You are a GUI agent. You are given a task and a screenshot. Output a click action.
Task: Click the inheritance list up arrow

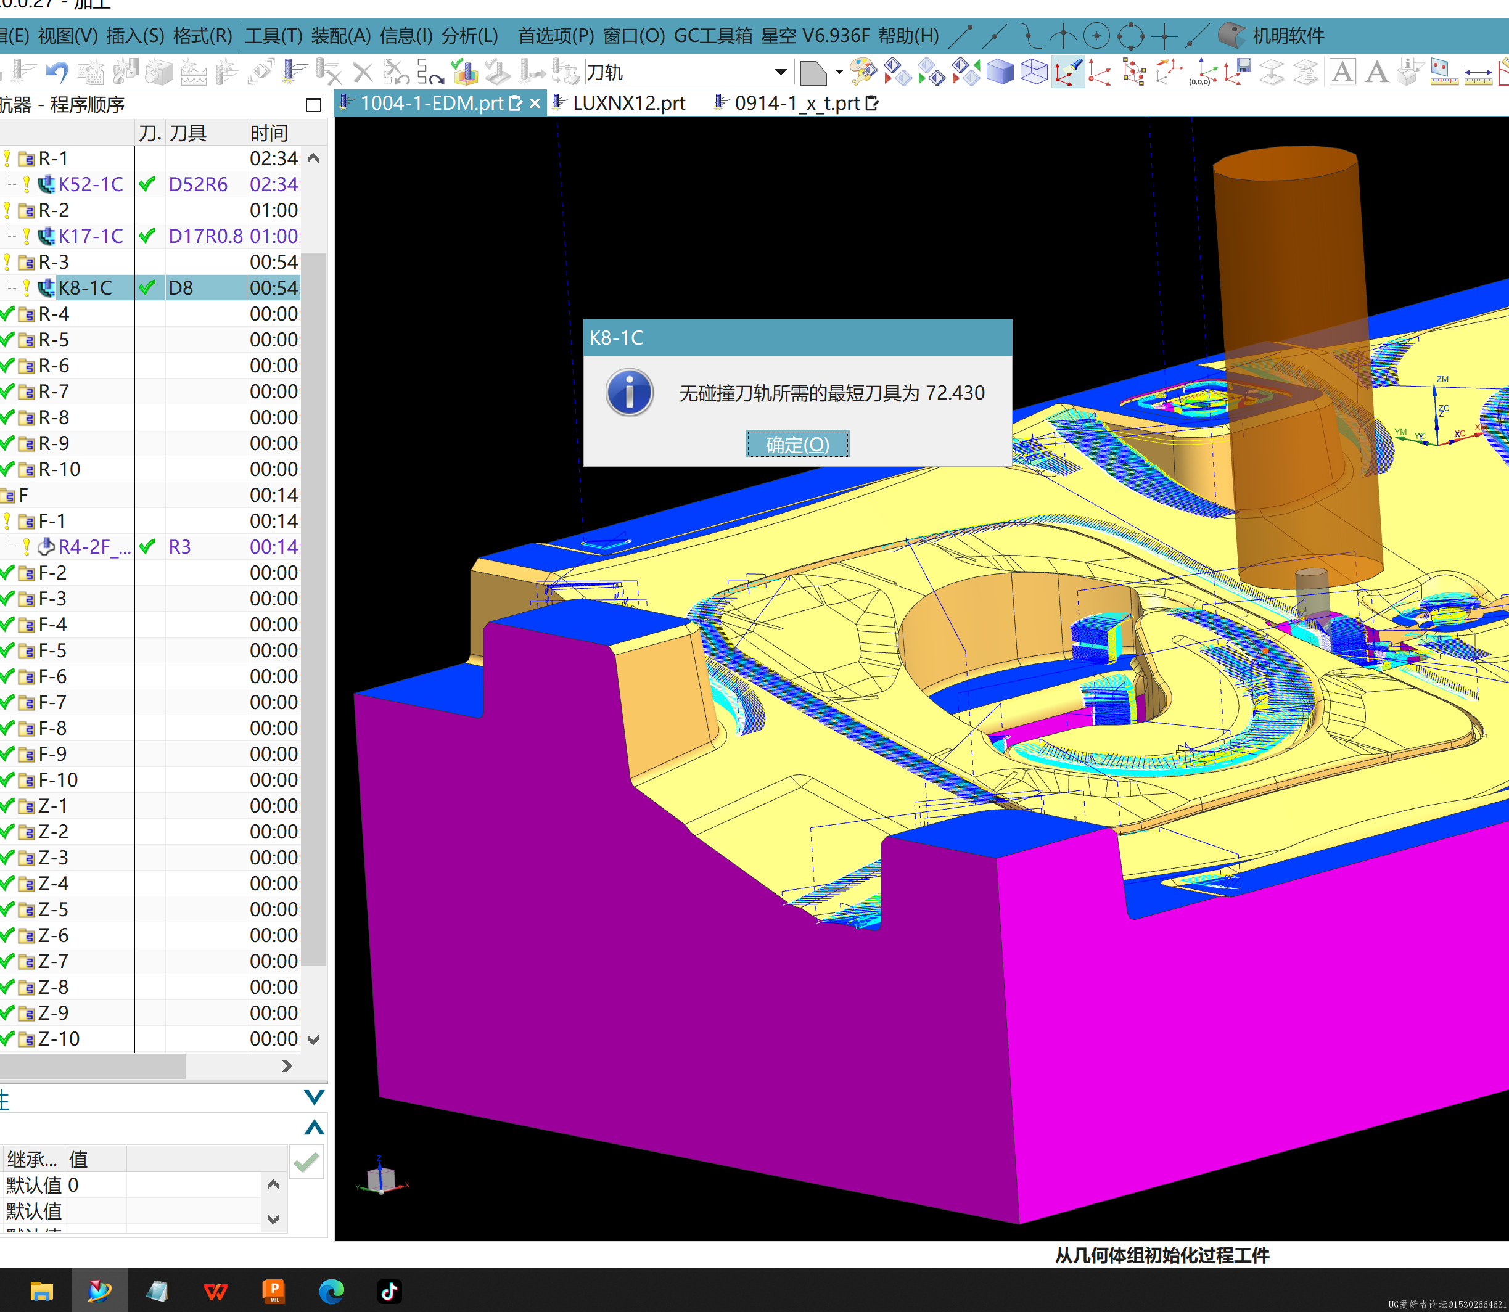pos(273,1184)
